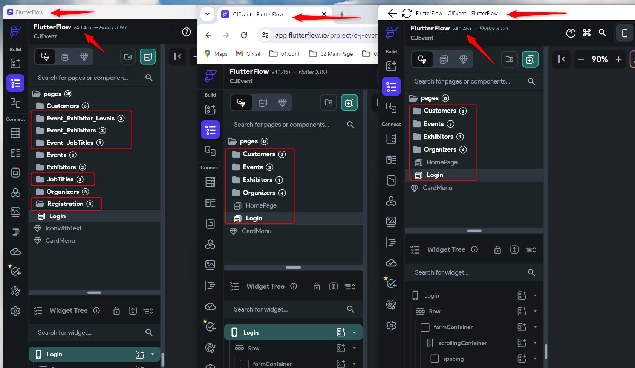Expand Event_Exhibitor_Levels folder in left window
The image size is (635, 368).
point(81,118)
